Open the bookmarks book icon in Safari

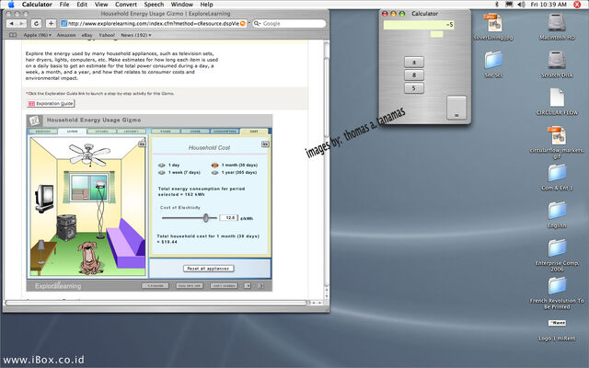(12, 35)
